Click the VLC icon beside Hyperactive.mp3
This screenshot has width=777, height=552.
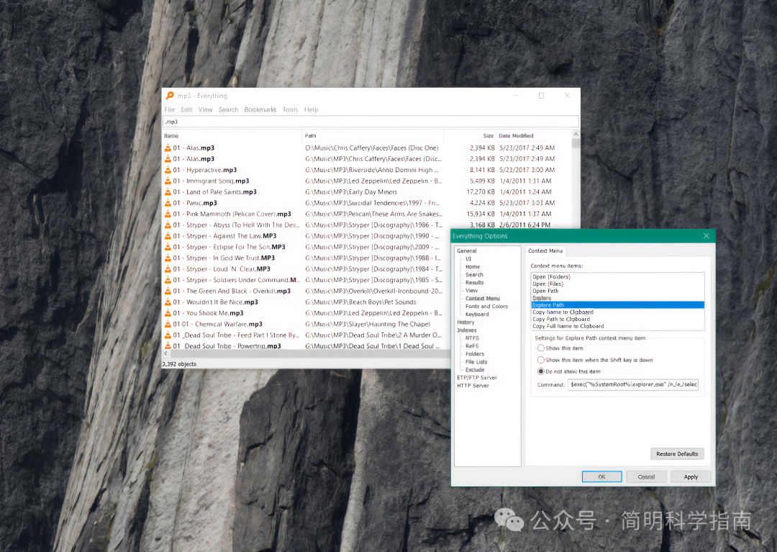(168, 170)
